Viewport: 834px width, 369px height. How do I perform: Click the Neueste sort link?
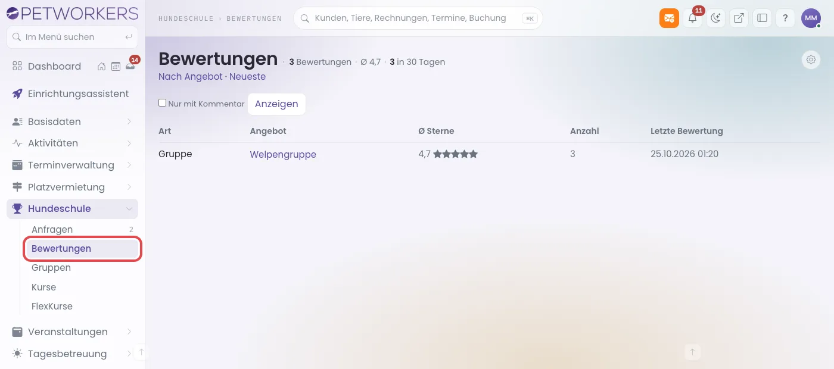coord(247,77)
